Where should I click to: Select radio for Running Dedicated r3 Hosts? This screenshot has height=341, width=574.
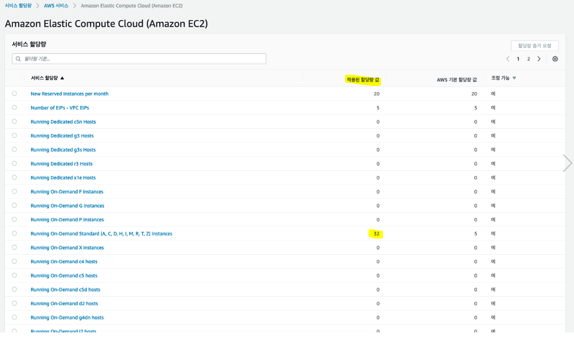pyautogui.click(x=14, y=163)
